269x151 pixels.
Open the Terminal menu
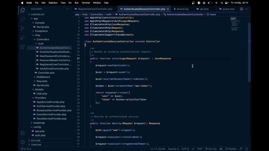pos(86,3)
